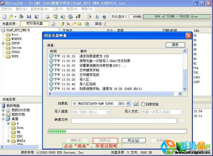213x156 pixels.
Task: Click the Burn CD/DVD image toolbar icon
Action: point(78,17)
